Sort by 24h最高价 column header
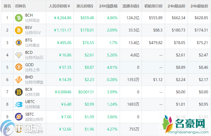 [x=177, y=6]
